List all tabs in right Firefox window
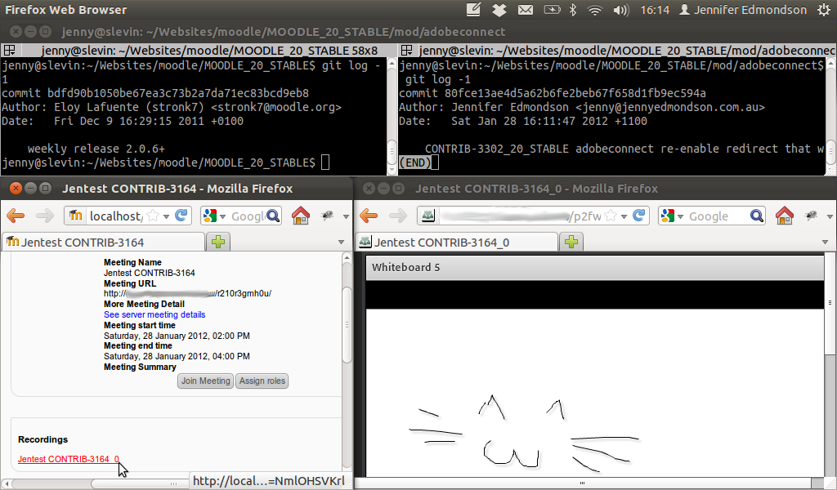 point(825,242)
